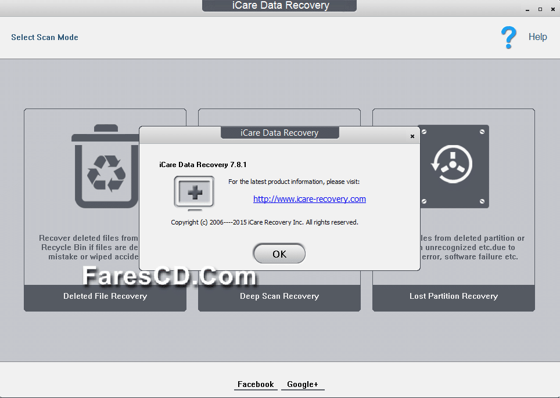
Task: Click the 'Select Scan Mode' heading
Action: [x=45, y=37]
